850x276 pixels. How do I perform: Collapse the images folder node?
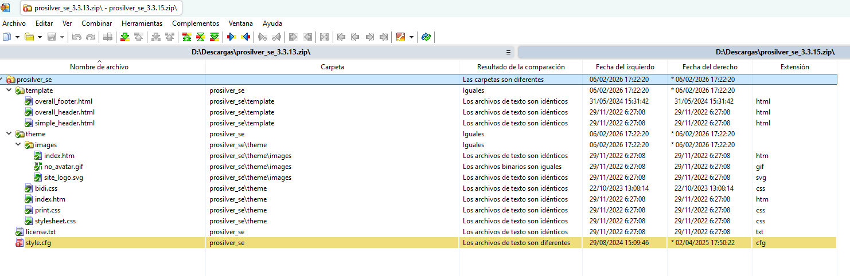[x=18, y=145]
